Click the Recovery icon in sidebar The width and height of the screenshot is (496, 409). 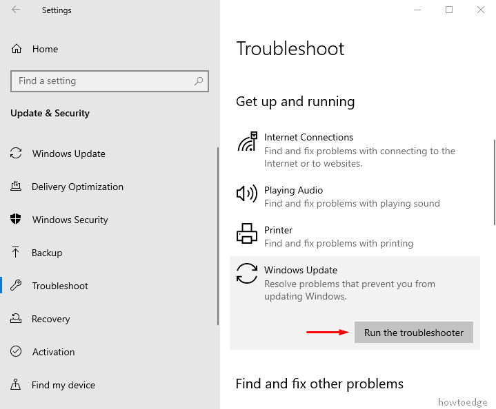tap(17, 319)
